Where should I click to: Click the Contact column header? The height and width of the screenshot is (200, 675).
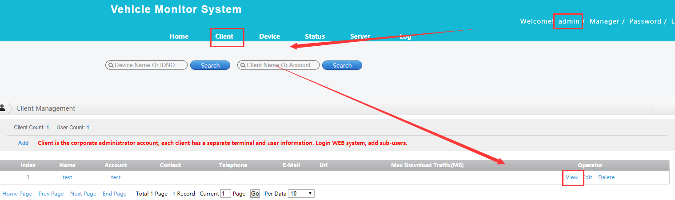point(171,165)
